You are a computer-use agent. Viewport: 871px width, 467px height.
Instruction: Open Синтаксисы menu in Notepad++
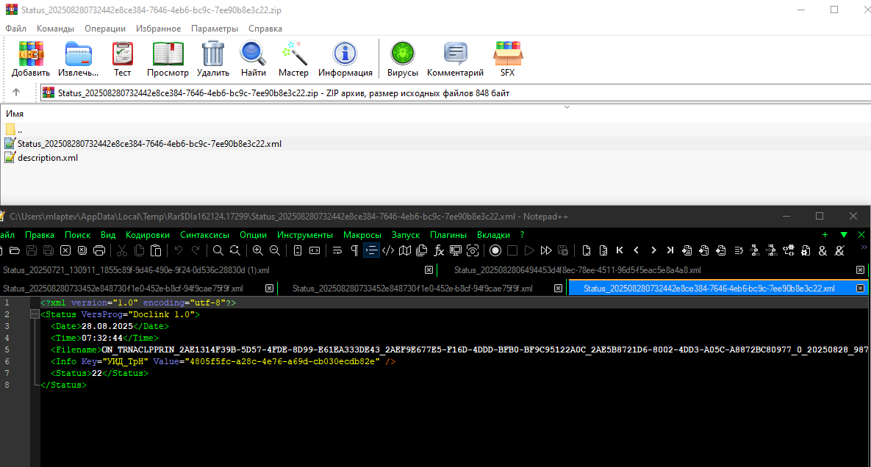[204, 235]
